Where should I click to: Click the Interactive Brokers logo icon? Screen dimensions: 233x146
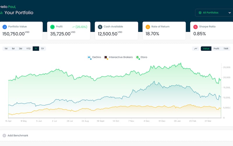106,57
